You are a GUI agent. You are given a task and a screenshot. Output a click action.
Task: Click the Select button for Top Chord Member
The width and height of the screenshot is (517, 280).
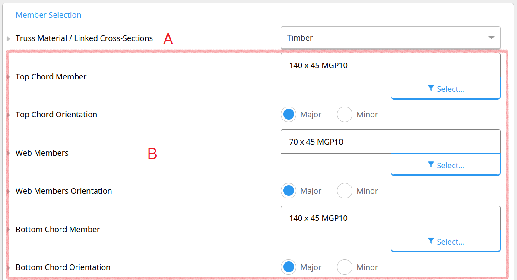point(445,88)
